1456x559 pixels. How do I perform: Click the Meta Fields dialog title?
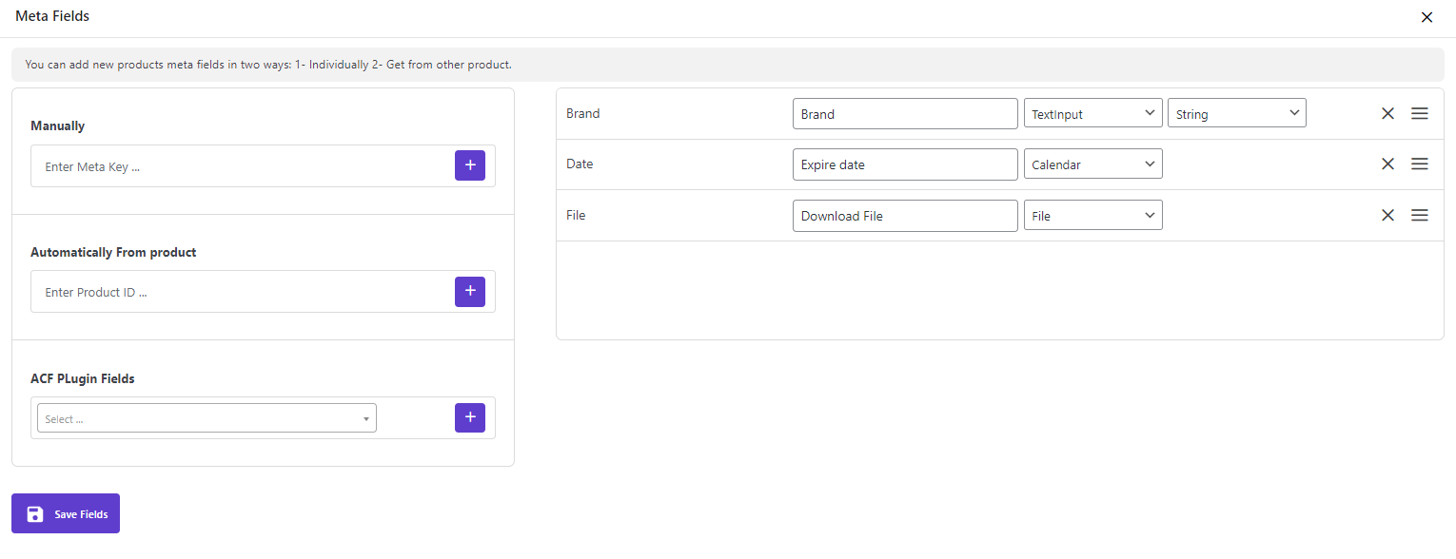52,16
